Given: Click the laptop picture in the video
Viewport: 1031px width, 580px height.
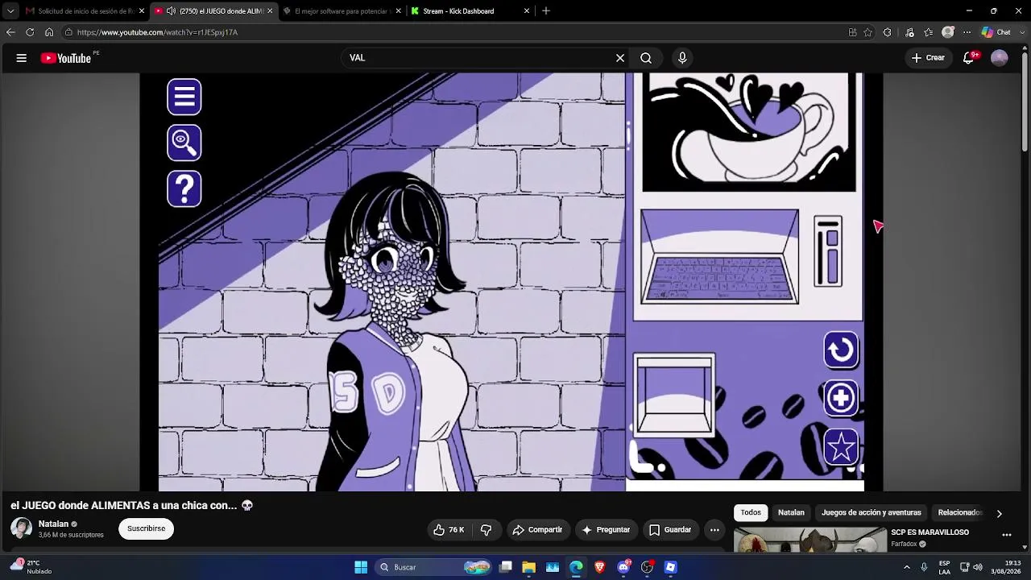Looking at the screenshot, I should pos(720,257).
